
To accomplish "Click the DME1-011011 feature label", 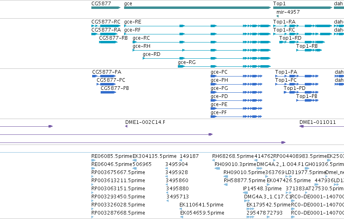I will (x=318, y=122).
